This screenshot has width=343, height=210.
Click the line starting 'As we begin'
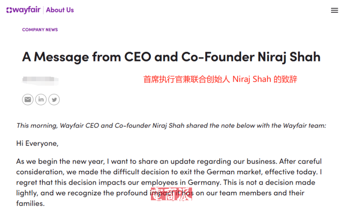(x=168, y=161)
